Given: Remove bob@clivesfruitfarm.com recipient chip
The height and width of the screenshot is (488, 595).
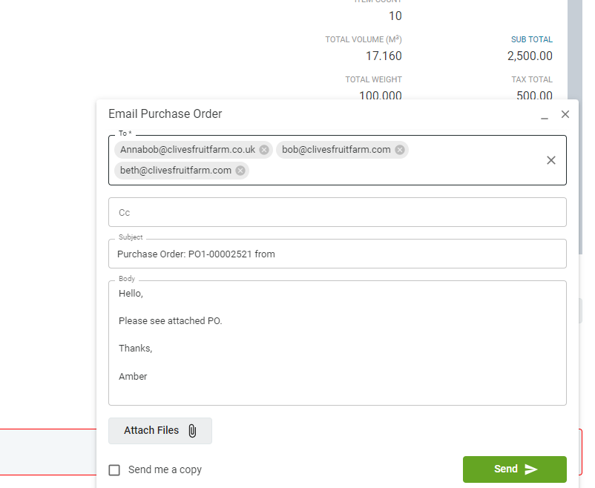Looking at the screenshot, I should [x=400, y=150].
